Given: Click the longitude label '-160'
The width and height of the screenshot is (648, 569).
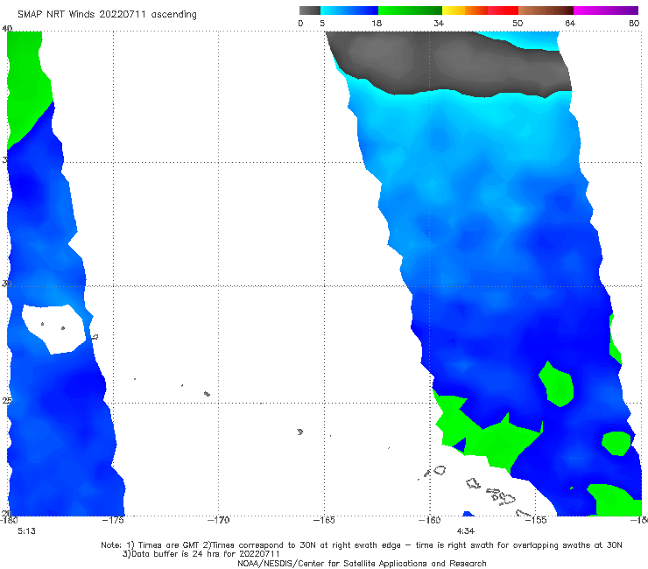Looking at the screenshot, I should pos(430,520).
